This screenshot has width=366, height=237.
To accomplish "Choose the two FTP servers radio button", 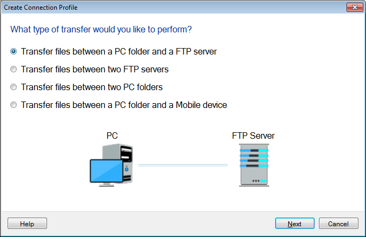I will pyautogui.click(x=14, y=69).
